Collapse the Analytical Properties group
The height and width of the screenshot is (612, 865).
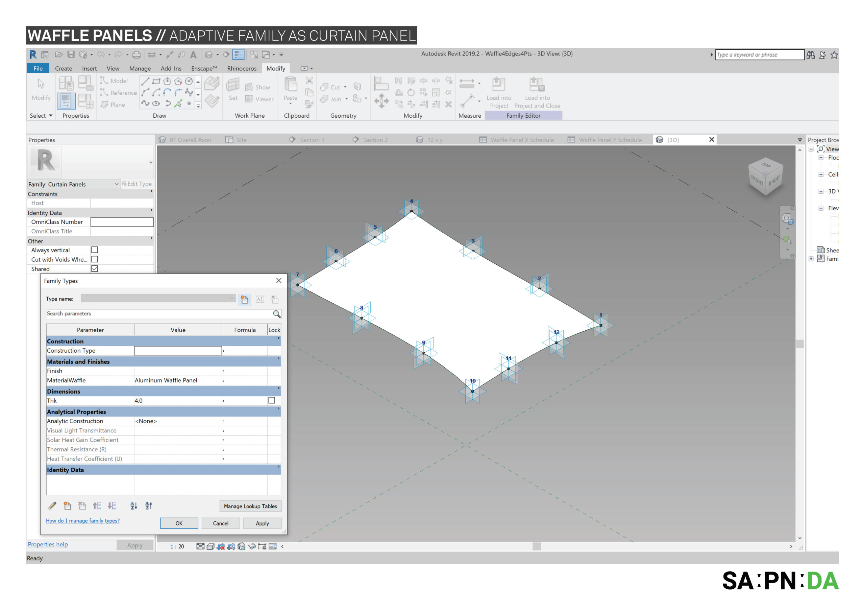tap(279, 409)
